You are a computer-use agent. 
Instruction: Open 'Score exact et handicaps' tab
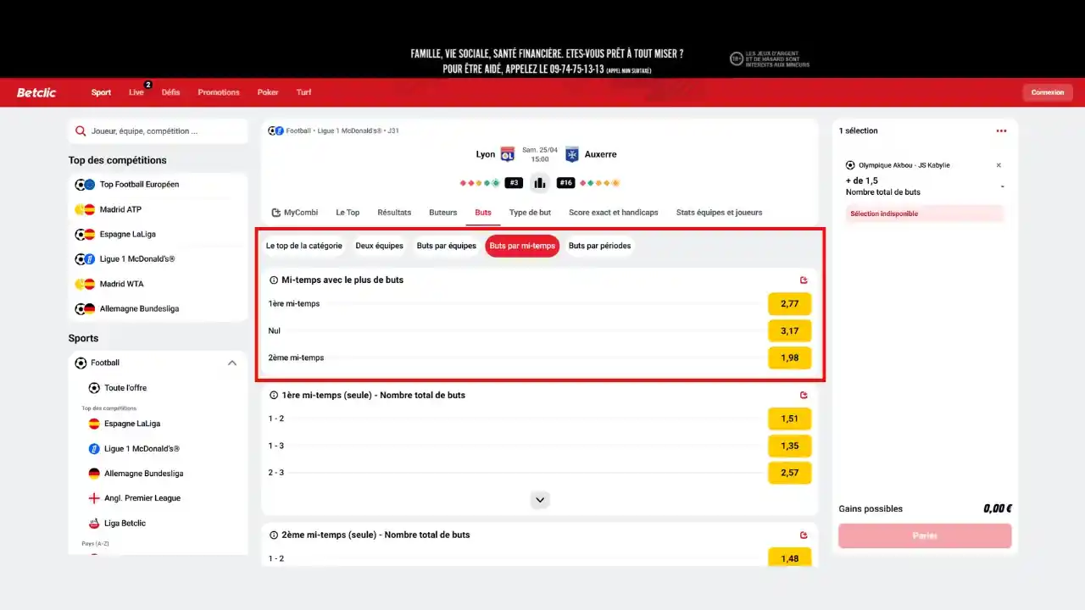coord(614,213)
